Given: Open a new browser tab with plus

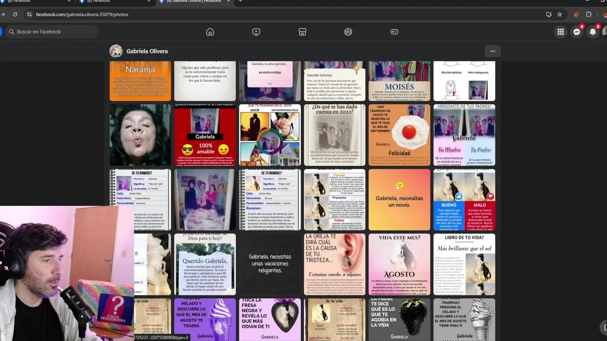Looking at the screenshot, I should coord(240,1).
